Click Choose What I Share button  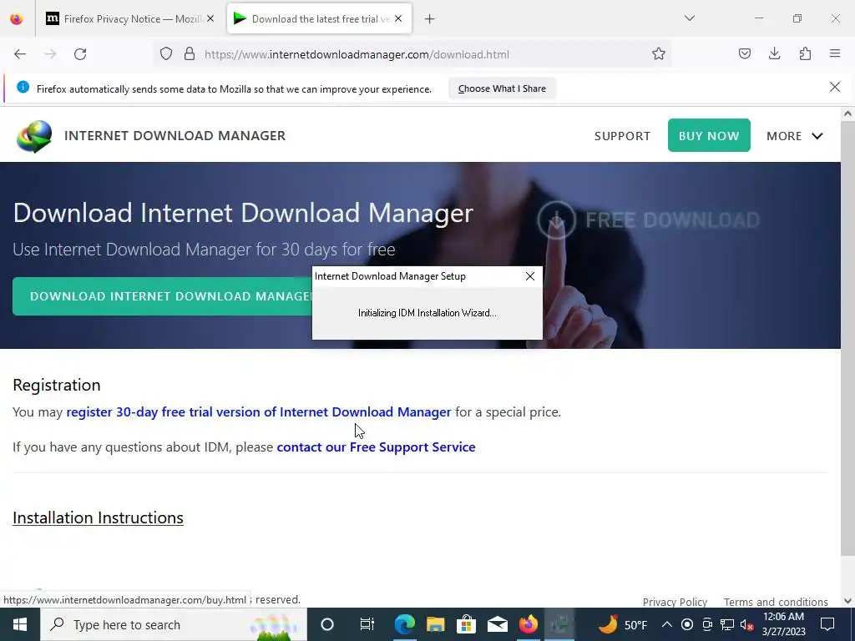(502, 88)
